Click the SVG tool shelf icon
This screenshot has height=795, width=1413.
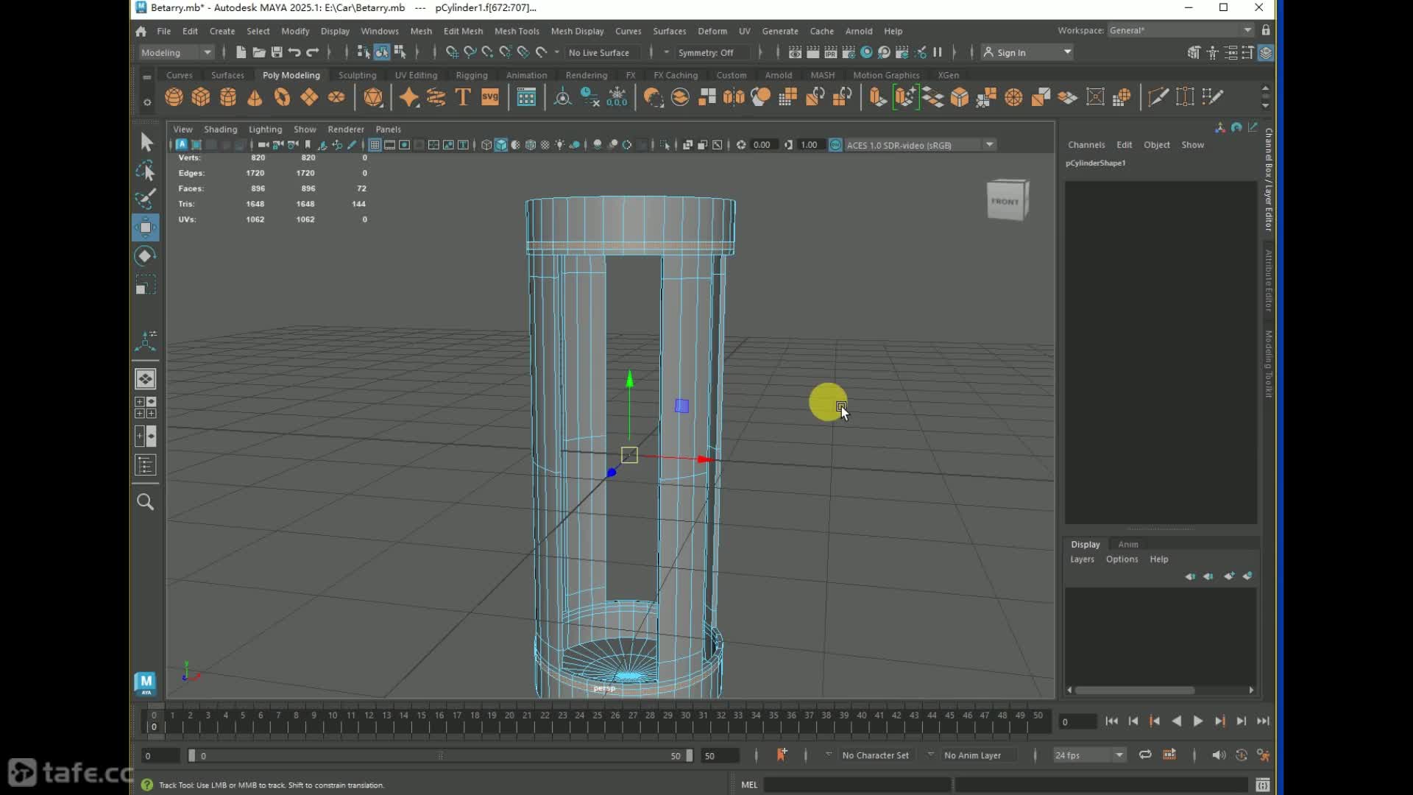tap(490, 97)
